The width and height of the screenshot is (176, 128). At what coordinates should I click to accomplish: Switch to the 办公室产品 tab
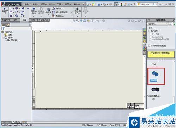click(43, 20)
